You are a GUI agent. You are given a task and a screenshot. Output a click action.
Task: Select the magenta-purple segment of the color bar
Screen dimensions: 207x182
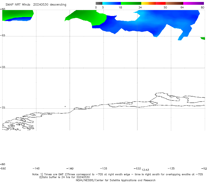tap(193, 3)
